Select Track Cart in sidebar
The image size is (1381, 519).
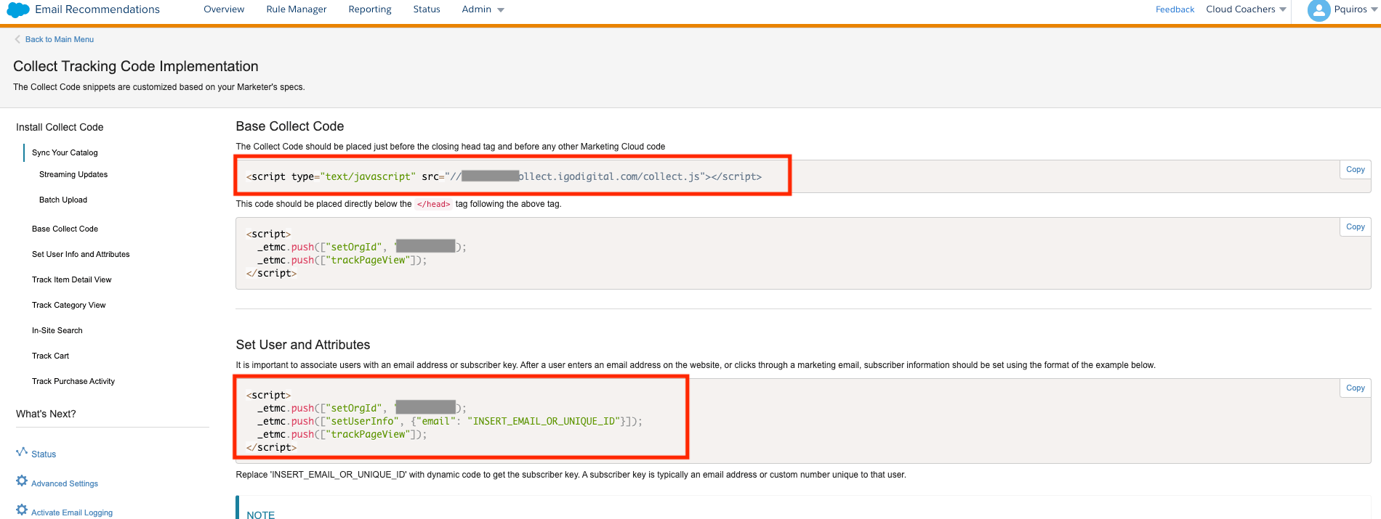tap(50, 356)
